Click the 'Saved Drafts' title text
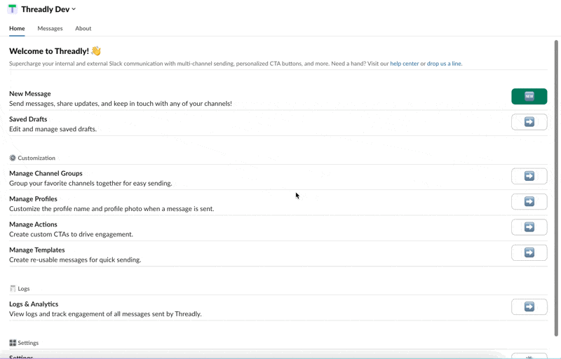The height and width of the screenshot is (359, 561). tap(28, 119)
